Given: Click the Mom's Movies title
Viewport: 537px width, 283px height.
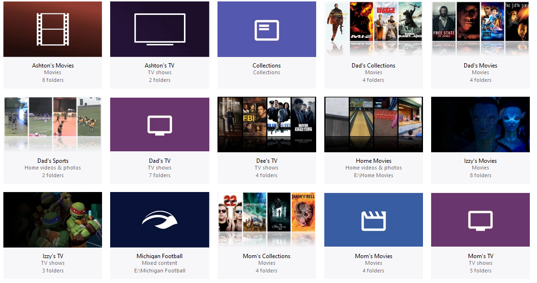Looking at the screenshot, I should pos(373,256).
